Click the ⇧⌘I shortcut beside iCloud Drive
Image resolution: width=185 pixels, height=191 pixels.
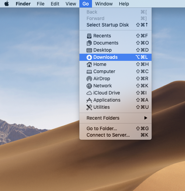pos(141,93)
